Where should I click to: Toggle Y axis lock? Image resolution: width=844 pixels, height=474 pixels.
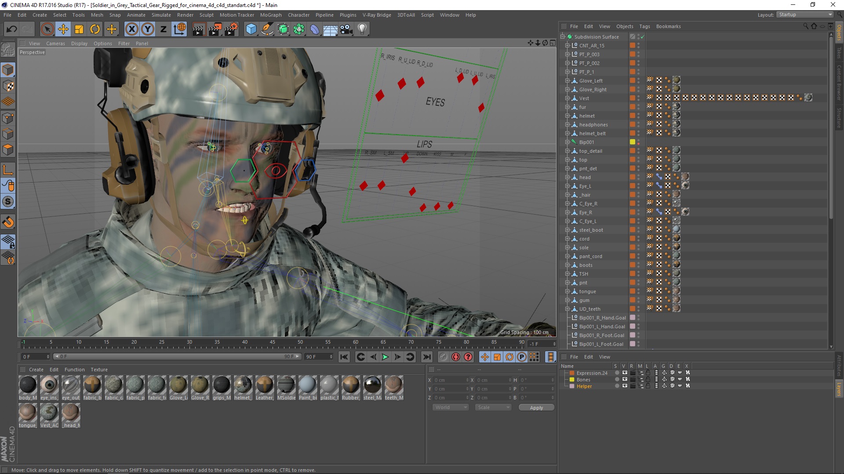pyautogui.click(x=148, y=29)
